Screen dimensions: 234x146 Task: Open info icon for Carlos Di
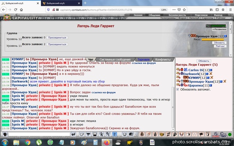pos(211,70)
